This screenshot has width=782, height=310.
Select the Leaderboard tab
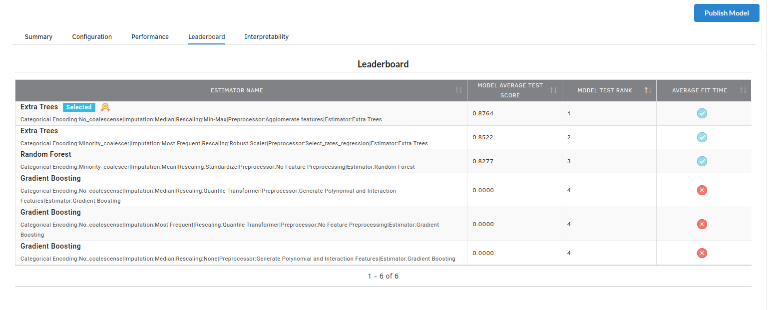[x=206, y=37]
